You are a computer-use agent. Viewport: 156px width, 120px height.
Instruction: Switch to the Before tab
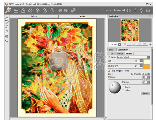pos(34,16)
